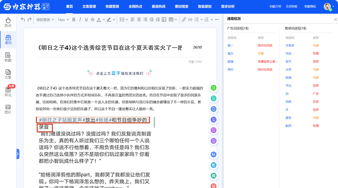Click the violation word 第一

(230, 45)
